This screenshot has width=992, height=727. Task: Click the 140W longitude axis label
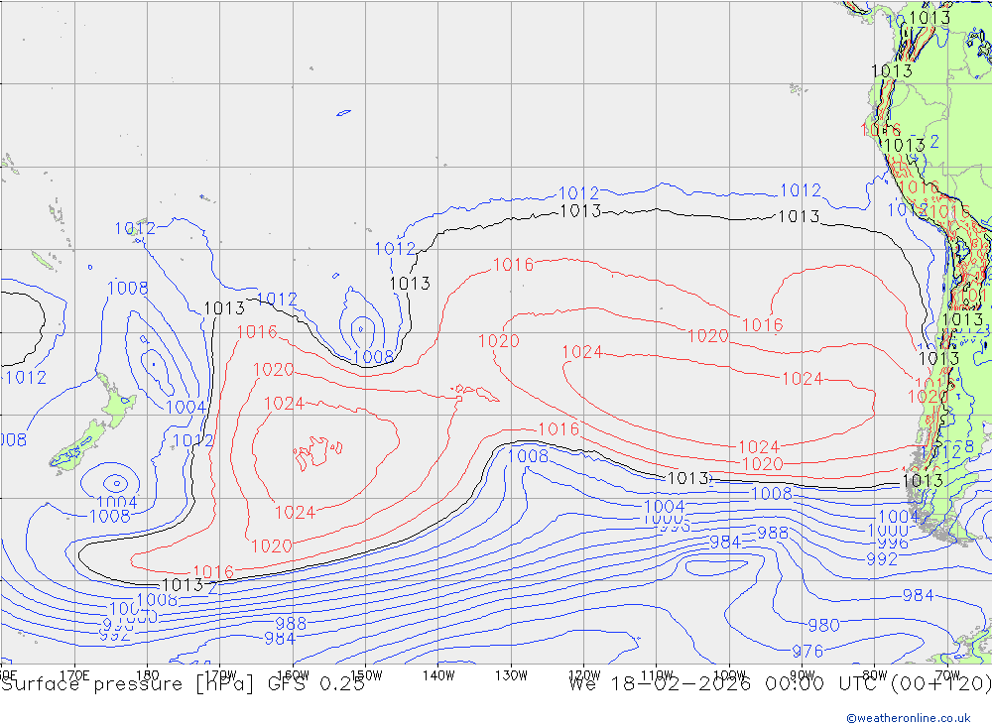[438, 675]
